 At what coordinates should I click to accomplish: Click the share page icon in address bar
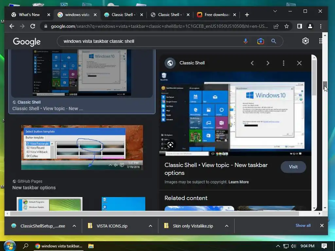[276, 26]
